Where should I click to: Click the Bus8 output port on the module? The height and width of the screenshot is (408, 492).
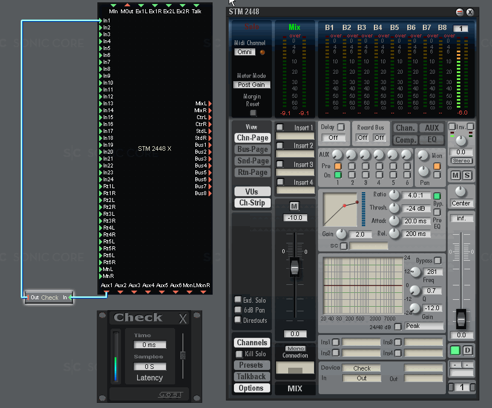tap(210, 193)
